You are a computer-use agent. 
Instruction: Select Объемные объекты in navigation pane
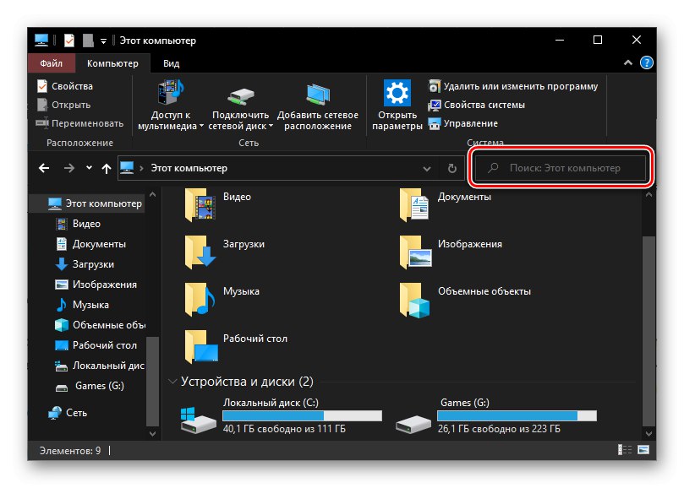pos(100,325)
